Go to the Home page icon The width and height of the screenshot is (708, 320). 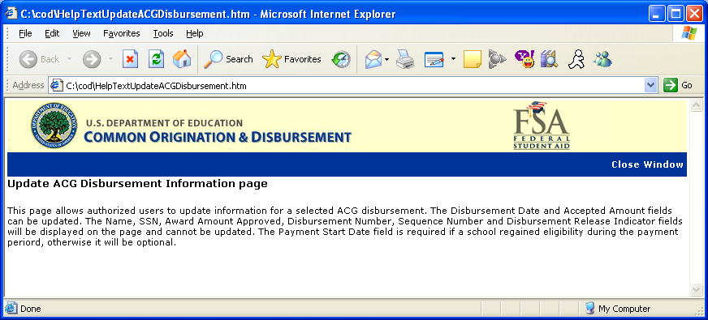tap(182, 59)
